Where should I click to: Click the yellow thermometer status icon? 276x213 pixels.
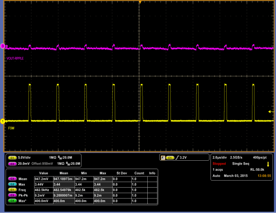pyautogui.click(x=268, y=164)
